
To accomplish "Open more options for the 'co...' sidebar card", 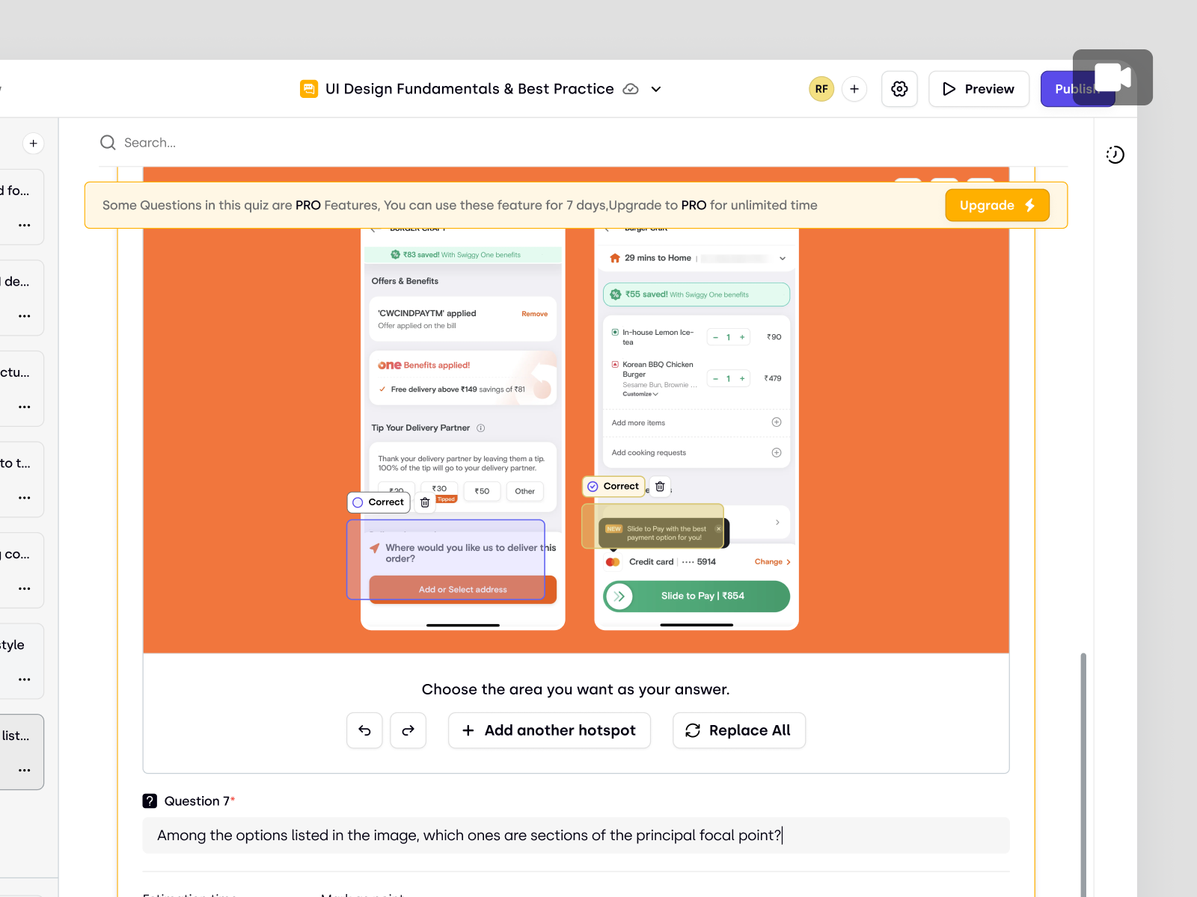I will tap(25, 588).
